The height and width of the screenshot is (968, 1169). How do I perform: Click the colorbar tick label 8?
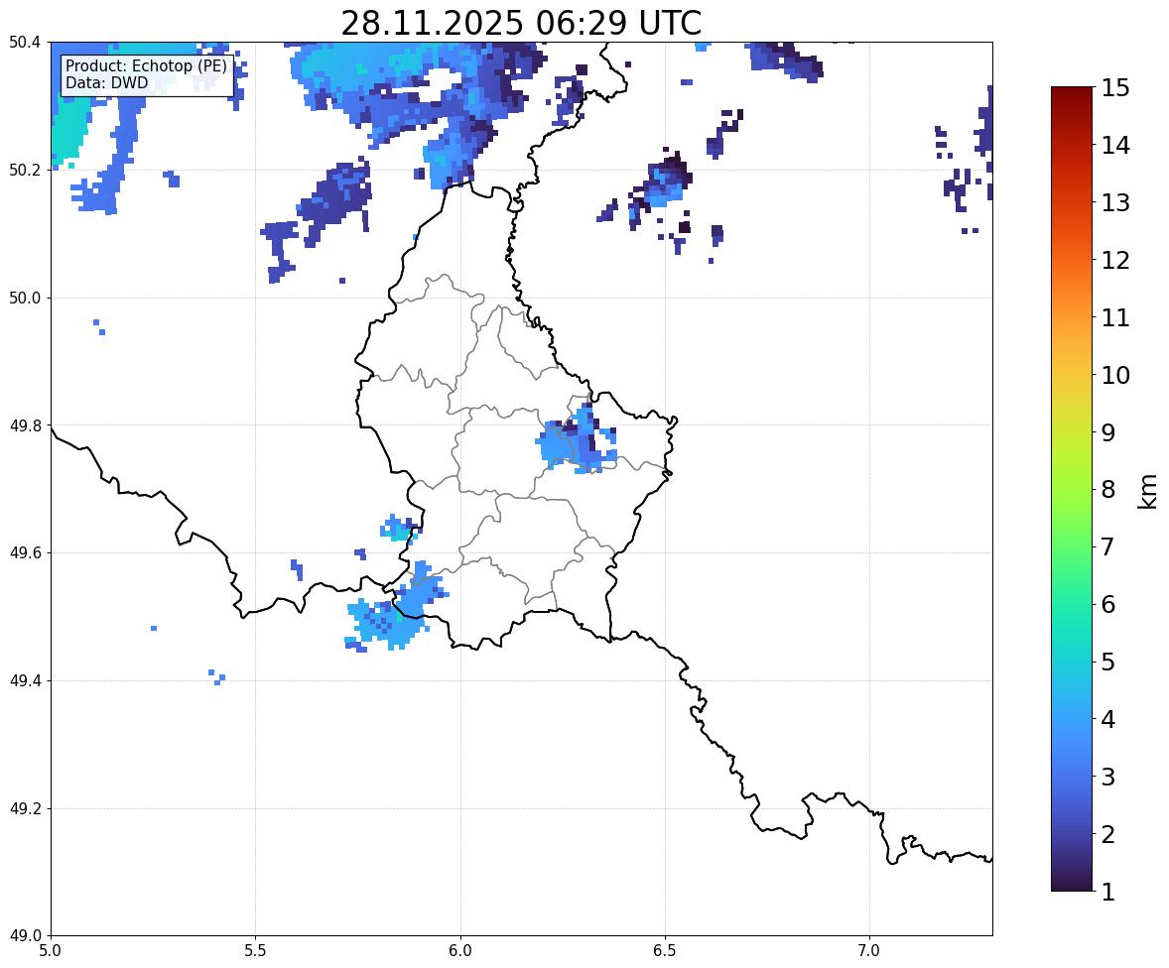[1108, 490]
